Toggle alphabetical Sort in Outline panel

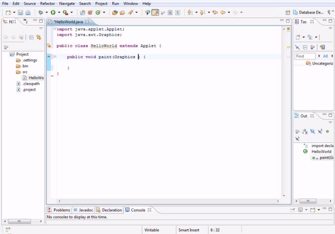point(305,132)
